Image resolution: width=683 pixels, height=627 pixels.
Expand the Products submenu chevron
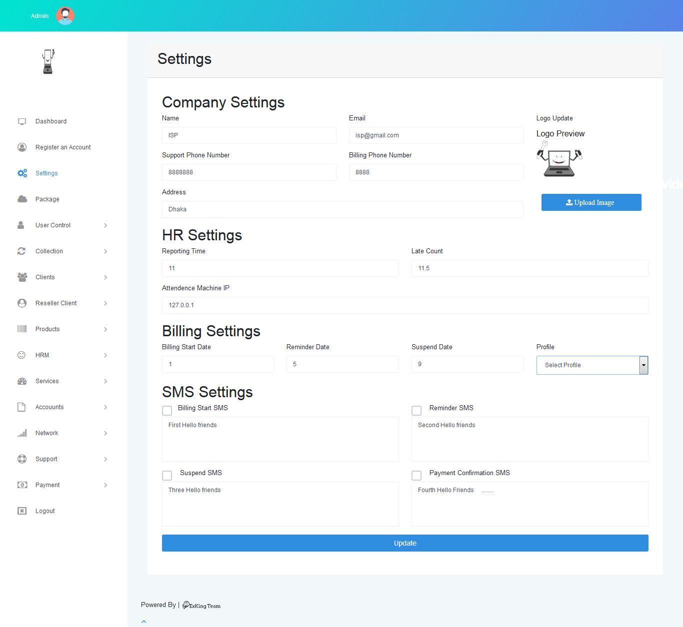105,329
